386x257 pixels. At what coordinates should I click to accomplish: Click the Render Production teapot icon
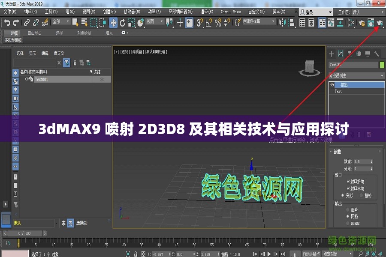380,23
